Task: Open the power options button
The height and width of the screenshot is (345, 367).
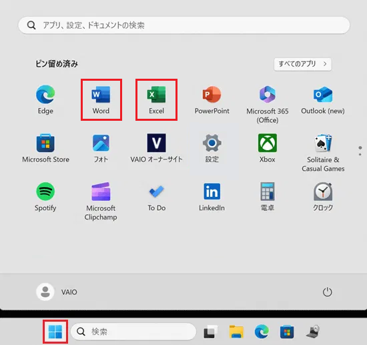Action: tap(327, 292)
